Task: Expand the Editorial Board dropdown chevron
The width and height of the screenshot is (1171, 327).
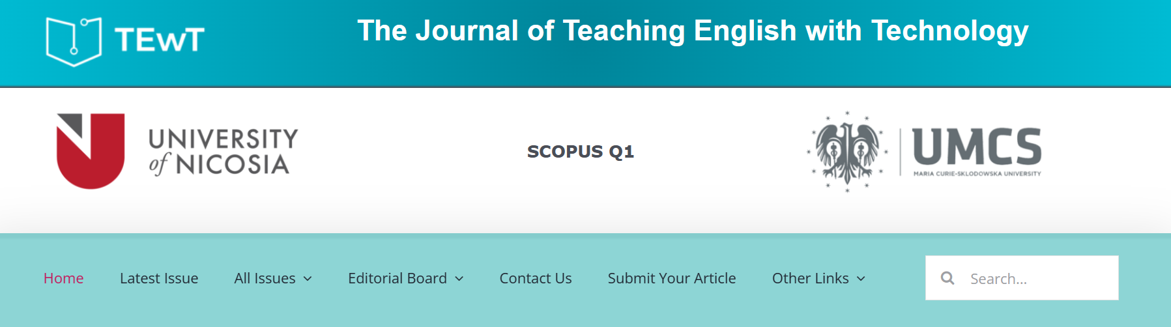Action: click(459, 279)
